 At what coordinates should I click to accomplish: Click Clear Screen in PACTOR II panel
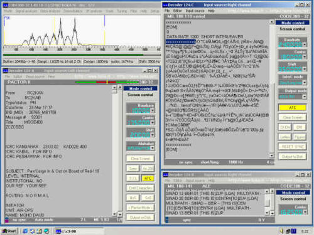(x=141, y=159)
